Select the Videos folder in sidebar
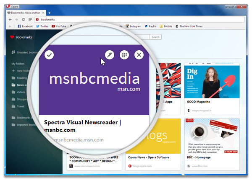This screenshot has height=180, width=252. pos(21,92)
